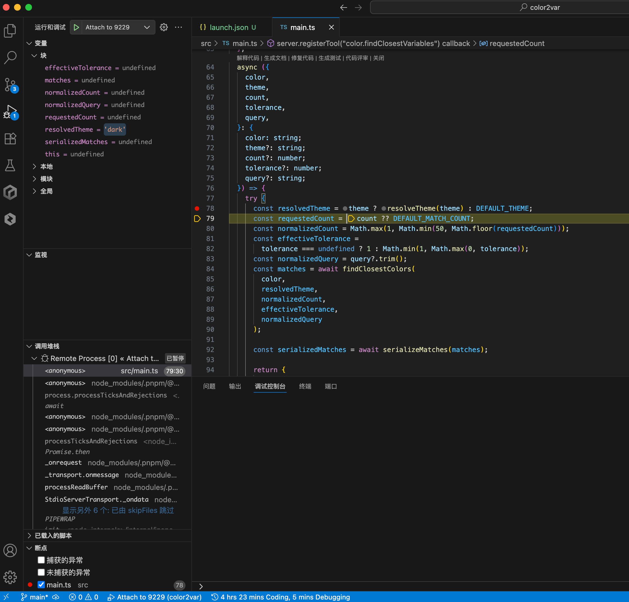The height and width of the screenshot is (602, 629).
Task: Open the Explorer view in activity bar
Action: [10, 31]
